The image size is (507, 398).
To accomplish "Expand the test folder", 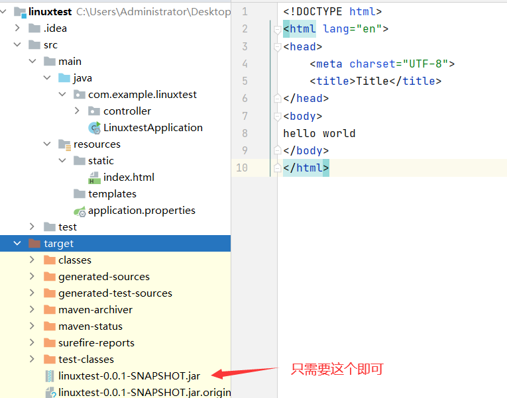I will pos(32,226).
